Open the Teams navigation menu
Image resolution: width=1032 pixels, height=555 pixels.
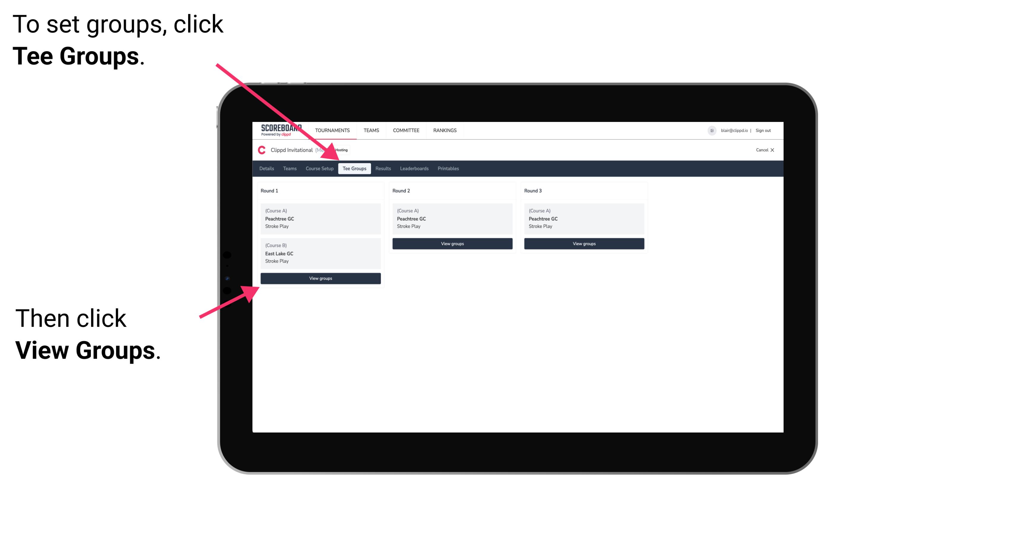pos(370,131)
